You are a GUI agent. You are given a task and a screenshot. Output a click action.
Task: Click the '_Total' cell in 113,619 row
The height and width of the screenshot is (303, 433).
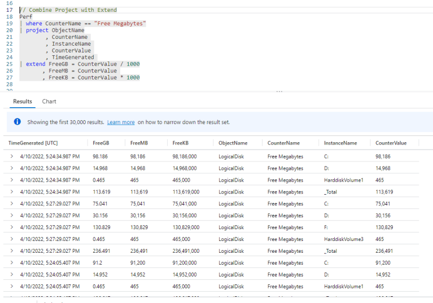pos(330,192)
